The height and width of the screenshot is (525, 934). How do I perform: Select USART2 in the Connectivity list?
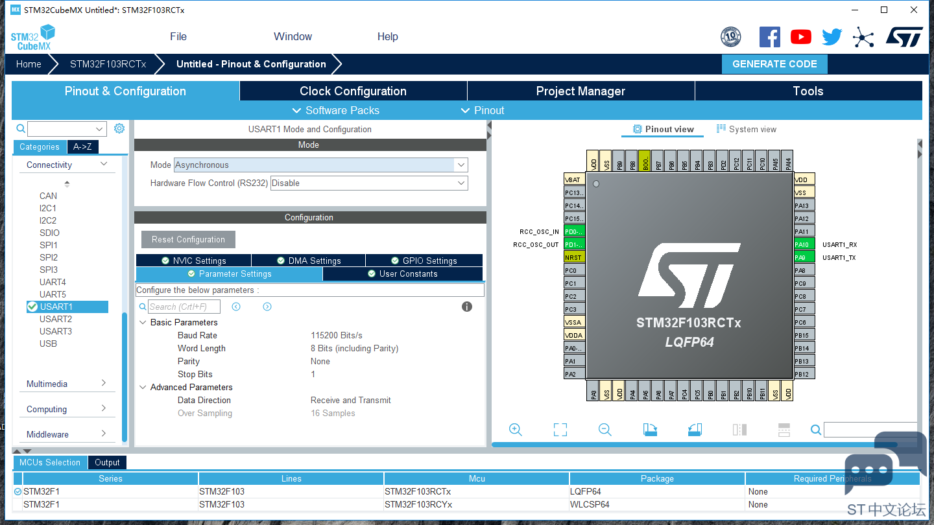point(56,319)
